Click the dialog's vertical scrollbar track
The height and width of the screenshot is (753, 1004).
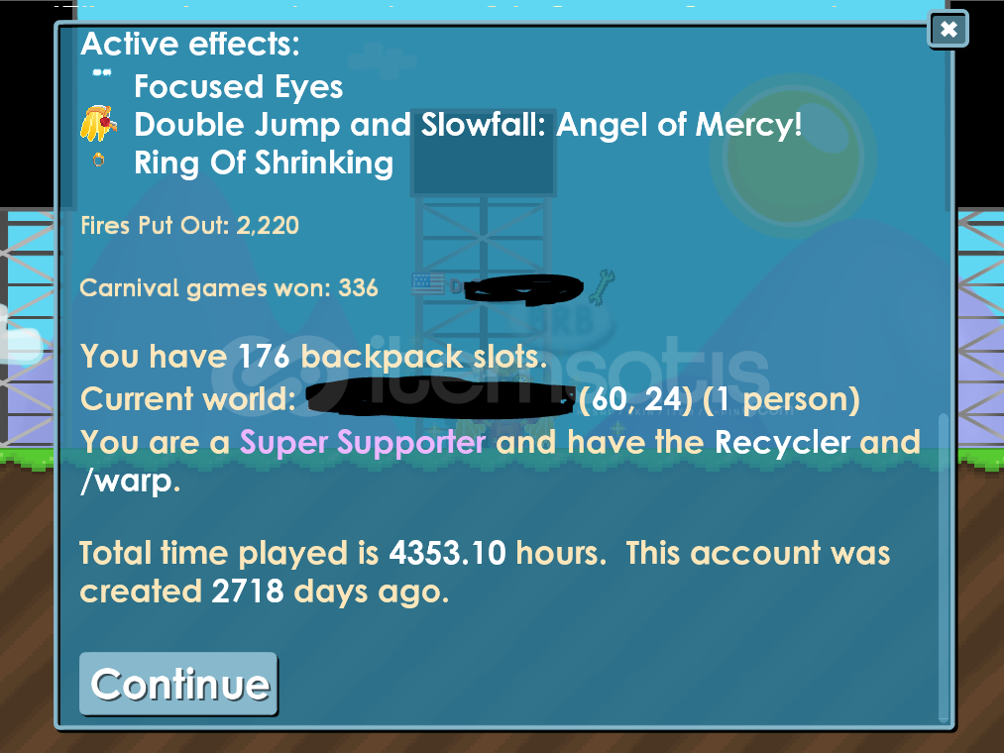point(943,568)
